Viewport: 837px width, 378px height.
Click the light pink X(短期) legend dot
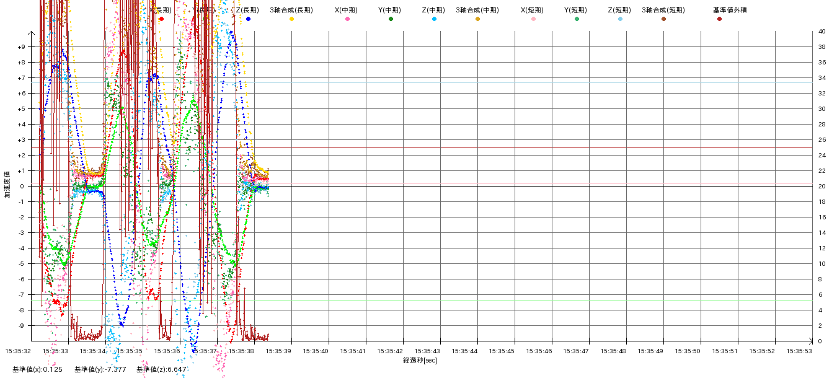tap(533, 19)
